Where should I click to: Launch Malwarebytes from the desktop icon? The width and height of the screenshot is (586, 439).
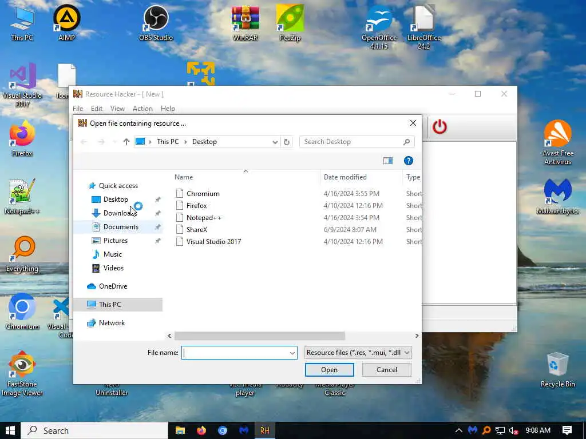click(x=557, y=197)
